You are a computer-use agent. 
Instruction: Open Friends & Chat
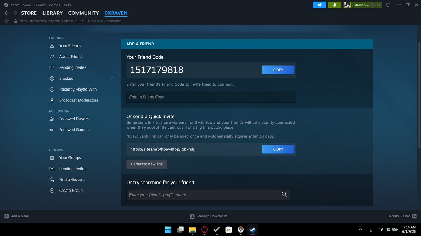click(x=402, y=216)
